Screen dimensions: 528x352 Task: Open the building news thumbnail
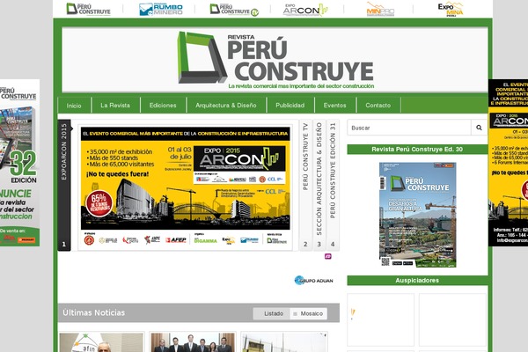click(x=284, y=342)
